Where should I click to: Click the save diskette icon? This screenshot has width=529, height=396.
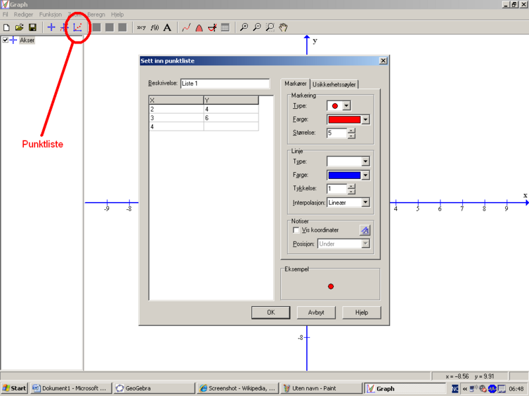coord(32,28)
